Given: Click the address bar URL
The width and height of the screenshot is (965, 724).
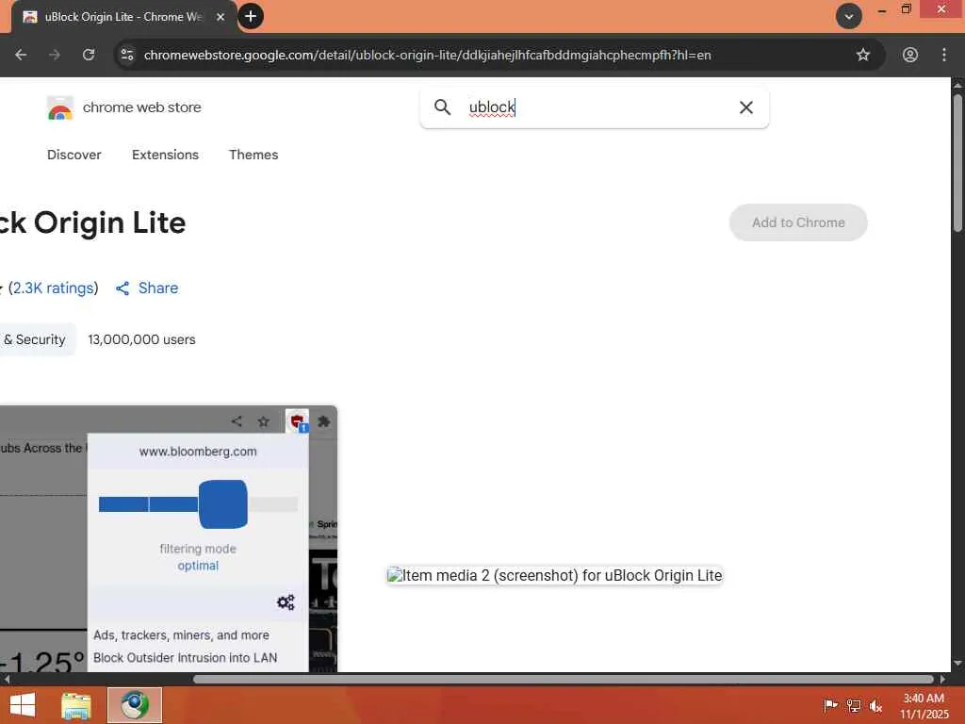Looking at the screenshot, I should [x=427, y=55].
